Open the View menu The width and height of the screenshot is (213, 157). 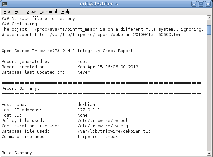click(31, 11)
